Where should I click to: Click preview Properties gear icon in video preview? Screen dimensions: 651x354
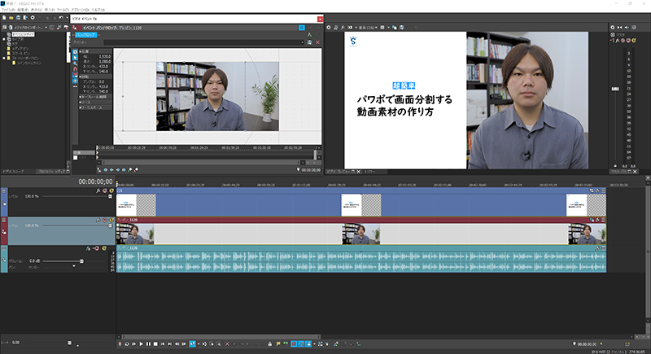(x=329, y=28)
